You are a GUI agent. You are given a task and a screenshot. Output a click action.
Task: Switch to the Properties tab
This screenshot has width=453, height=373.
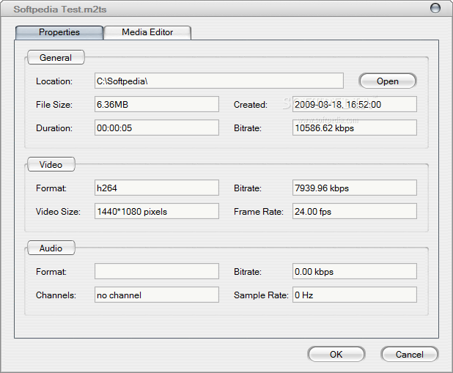tap(59, 32)
